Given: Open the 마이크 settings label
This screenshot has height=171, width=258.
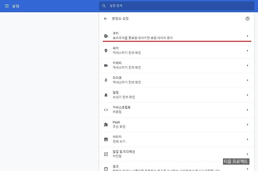Looking at the screenshot, I should 117,78.
